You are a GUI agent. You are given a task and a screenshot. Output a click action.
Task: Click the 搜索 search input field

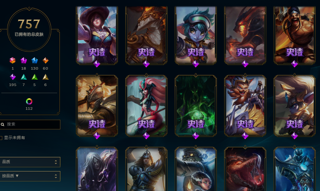coord(30,125)
